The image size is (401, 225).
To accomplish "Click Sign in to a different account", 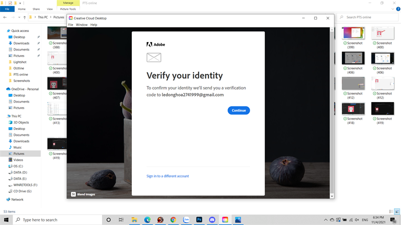I will pos(167,176).
